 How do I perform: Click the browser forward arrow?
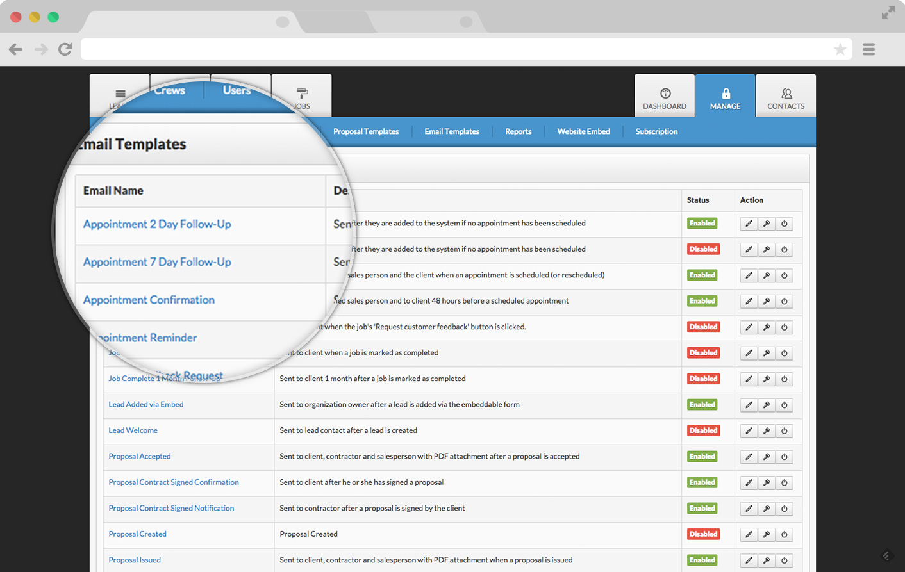(x=41, y=49)
